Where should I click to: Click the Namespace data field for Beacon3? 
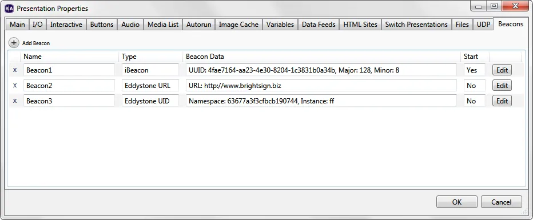(321, 101)
